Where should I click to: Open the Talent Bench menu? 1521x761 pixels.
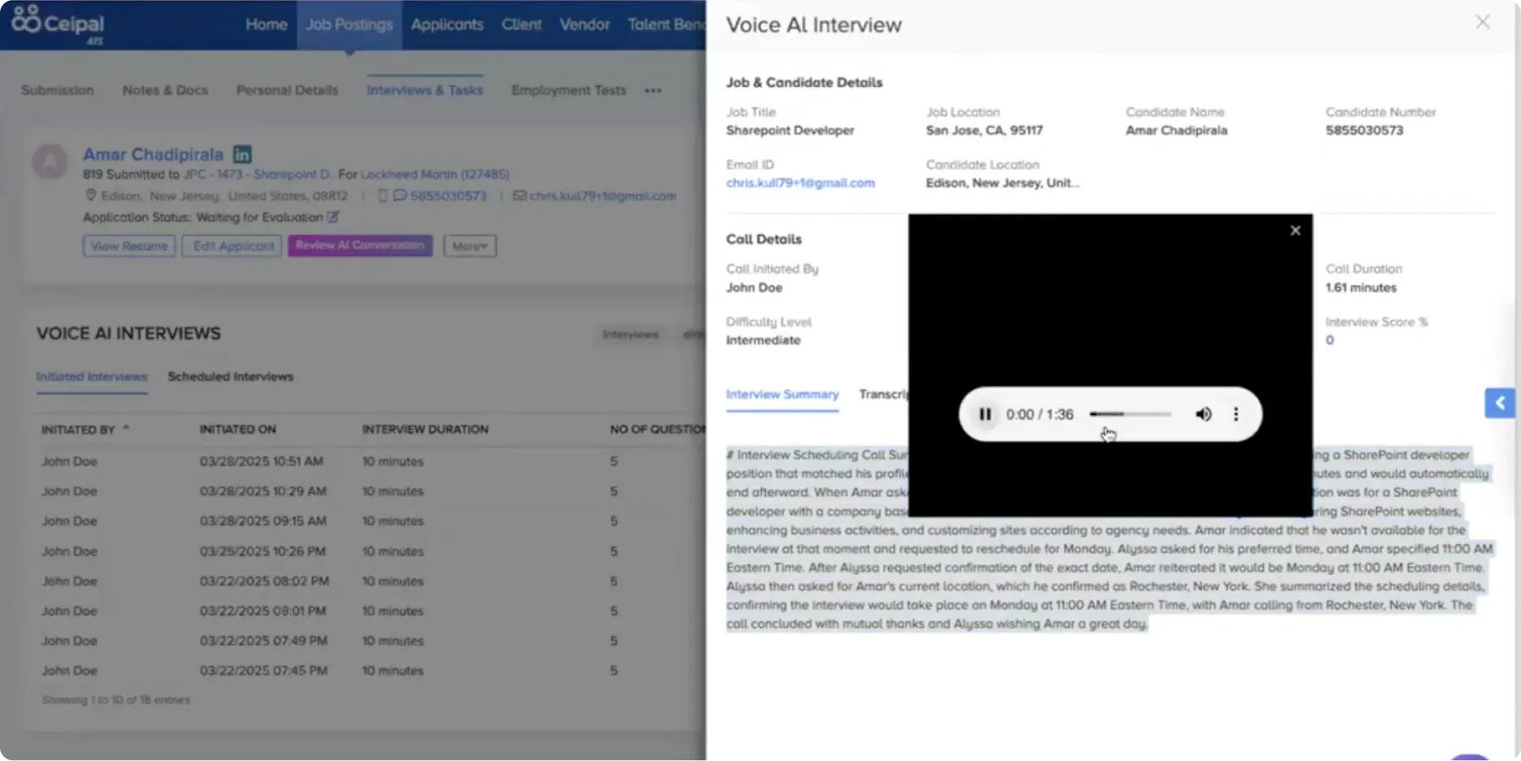tap(665, 24)
